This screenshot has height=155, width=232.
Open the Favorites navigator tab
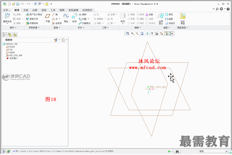click(15, 35)
